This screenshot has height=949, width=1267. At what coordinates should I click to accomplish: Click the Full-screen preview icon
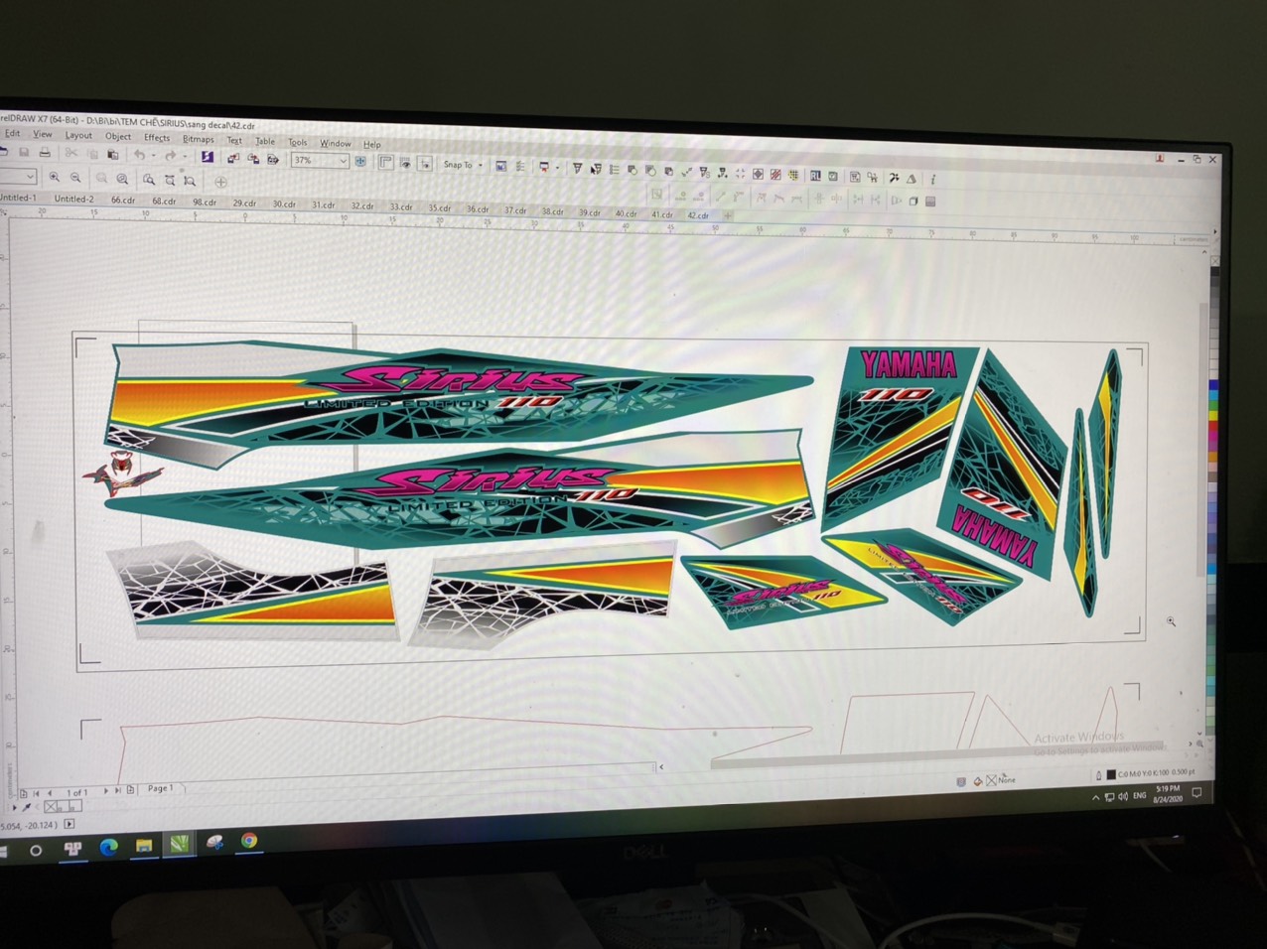(x=360, y=161)
